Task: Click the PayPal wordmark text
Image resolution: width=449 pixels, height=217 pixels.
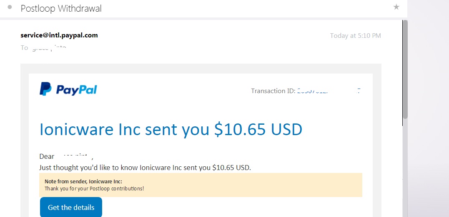Action: coord(76,90)
